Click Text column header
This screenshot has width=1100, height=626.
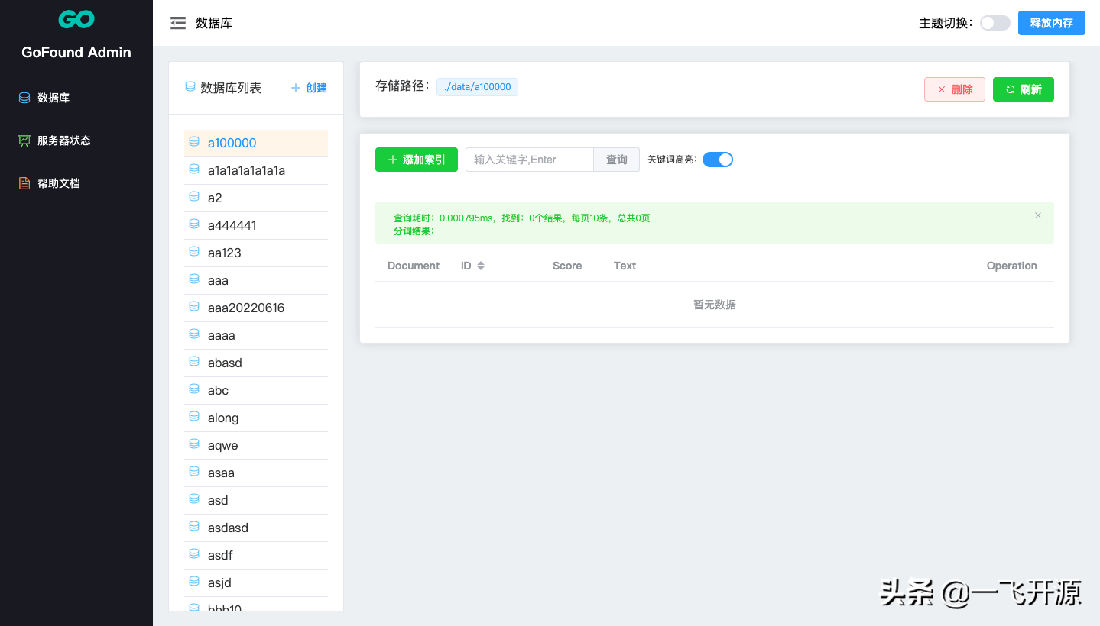(625, 266)
